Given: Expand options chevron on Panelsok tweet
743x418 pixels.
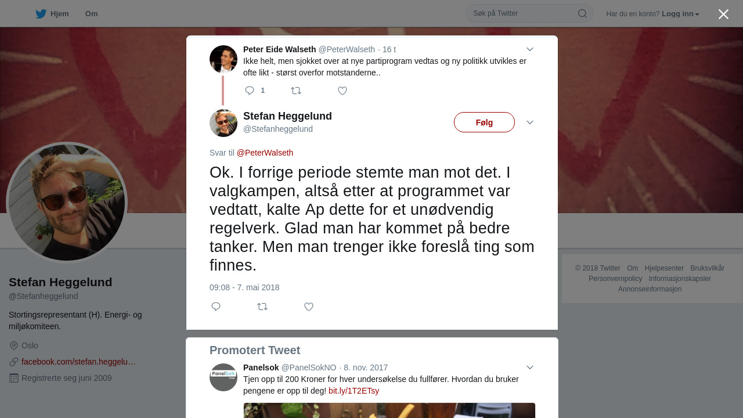Looking at the screenshot, I should [530, 367].
